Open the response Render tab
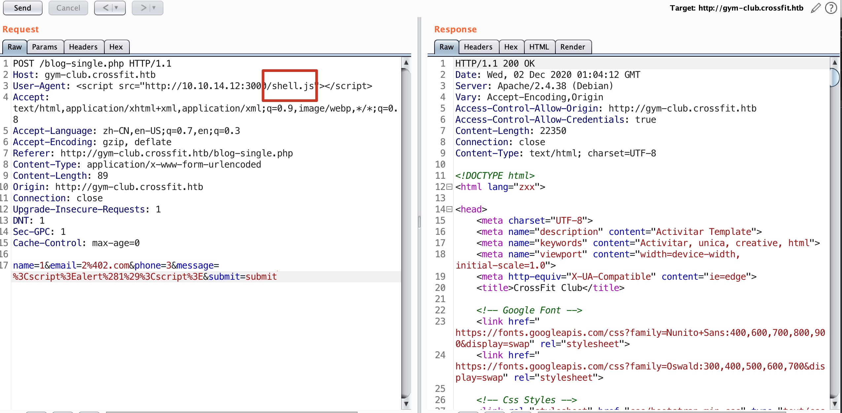Viewport: 842px width, 413px height. coord(572,47)
